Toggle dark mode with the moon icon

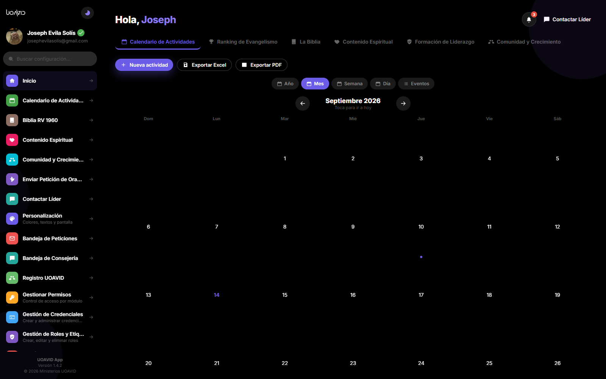pos(87,13)
